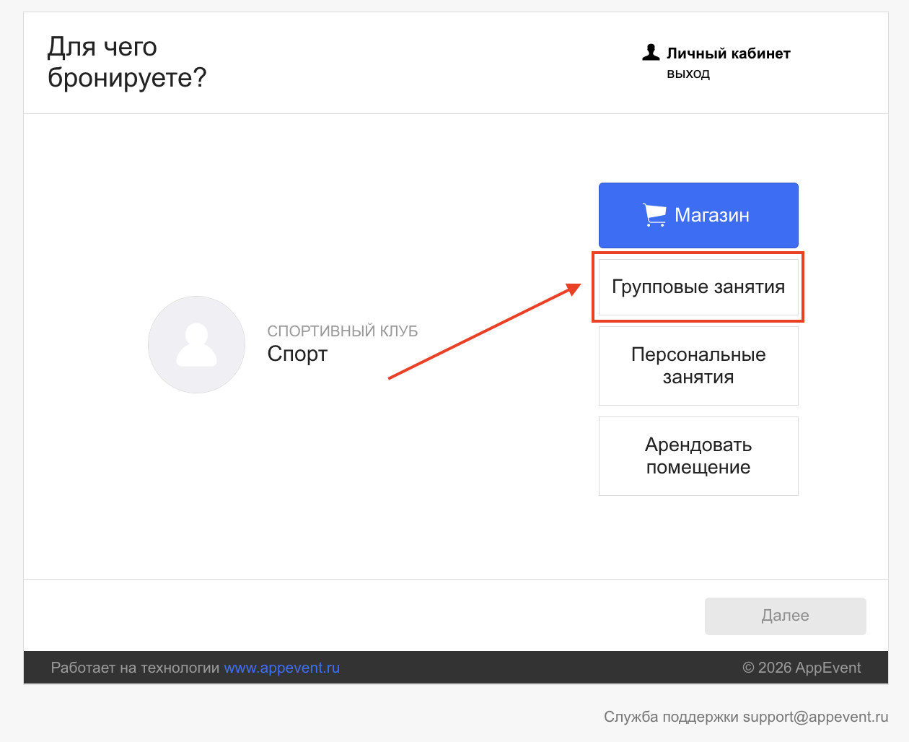Select the Арендовать помещение option
This screenshot has height=742, width=909.
click(698, 456)
